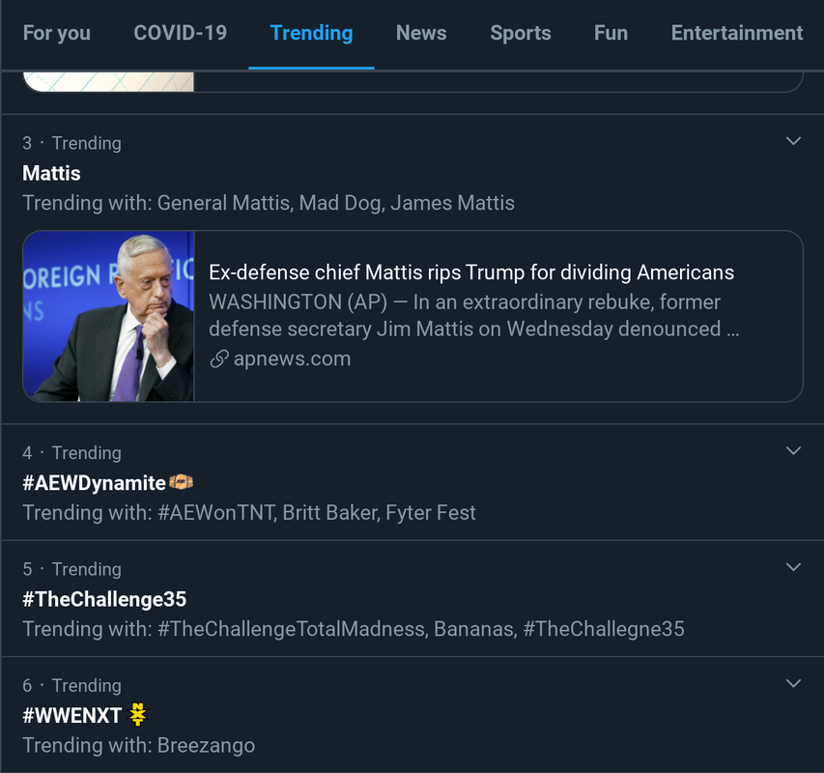Open the #WWENXT trending hashtag

pyautogui.click(x=72, y=716)
